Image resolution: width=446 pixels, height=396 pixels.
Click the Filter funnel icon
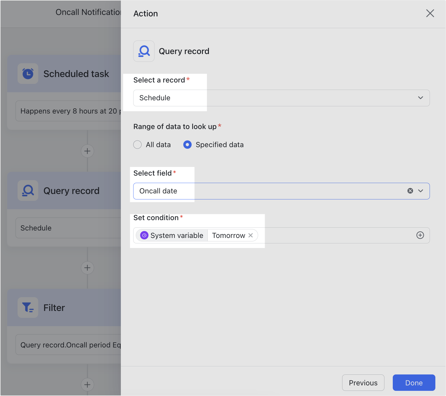pos(28,307)
